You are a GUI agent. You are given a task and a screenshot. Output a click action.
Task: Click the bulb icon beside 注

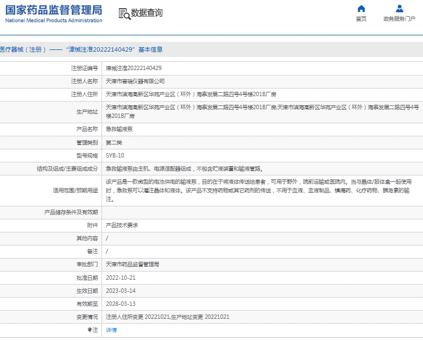coord(90,330)
